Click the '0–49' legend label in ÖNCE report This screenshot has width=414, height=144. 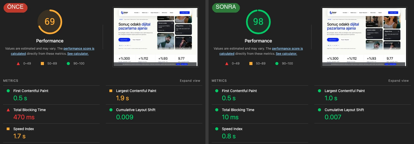click(27, 64)
